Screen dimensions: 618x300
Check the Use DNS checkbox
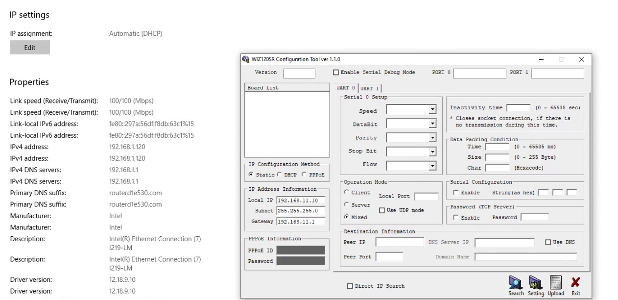(x=548, y=243)
